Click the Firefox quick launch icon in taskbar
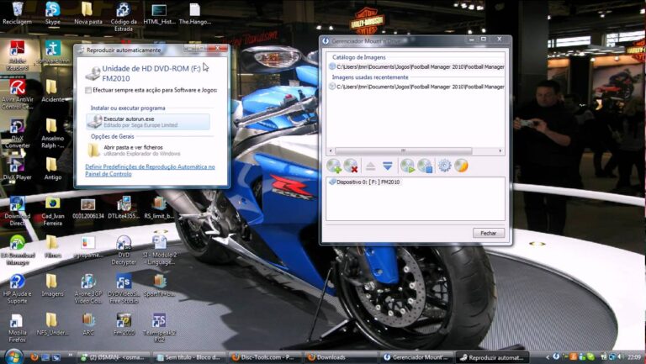 [34, 357]
